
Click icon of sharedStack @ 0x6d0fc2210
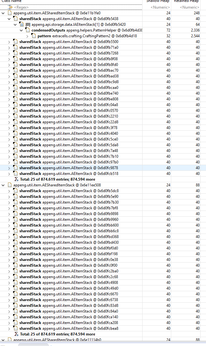(15, 116)
